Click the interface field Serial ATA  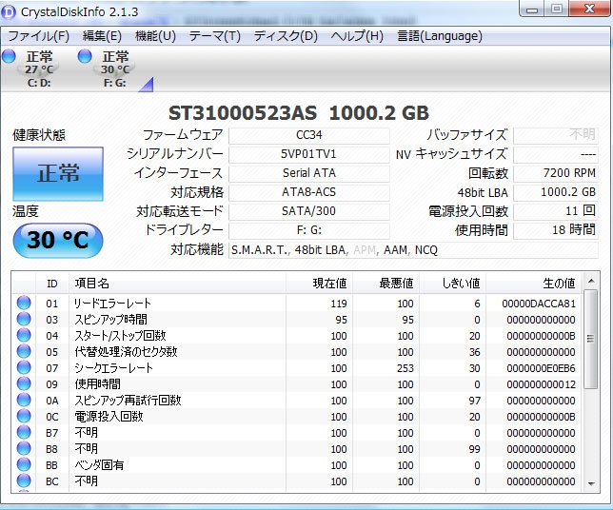click(x=308, y=173)
